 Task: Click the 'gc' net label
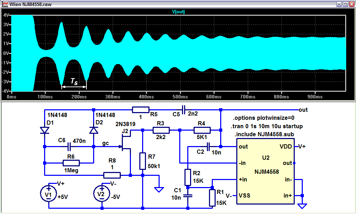pos(106,143)
